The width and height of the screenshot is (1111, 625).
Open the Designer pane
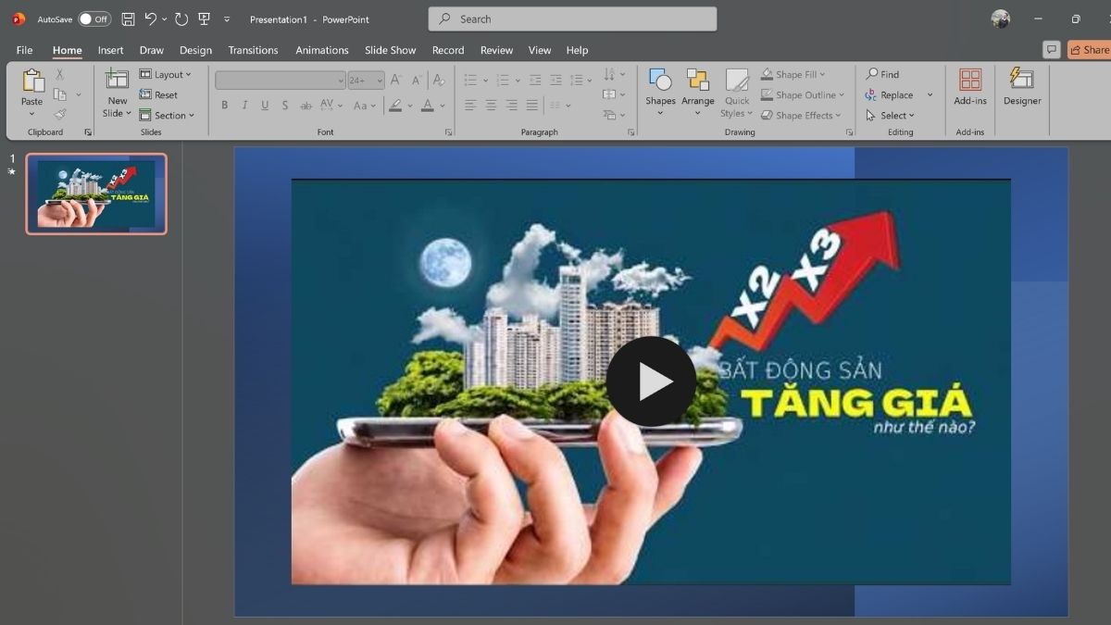coord(1022,86)
